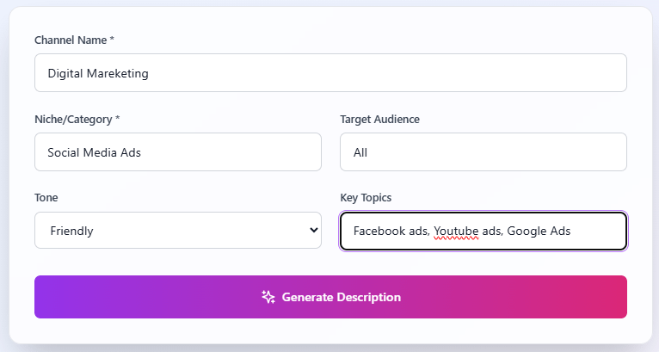
Task: Select the 'Friendly' tone value
Action: pyautogui.click(x=72, y=231)
